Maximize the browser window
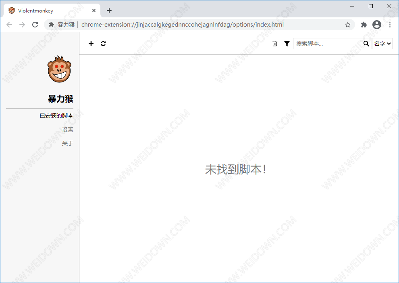399x283 pixels. tap(371, 6)
